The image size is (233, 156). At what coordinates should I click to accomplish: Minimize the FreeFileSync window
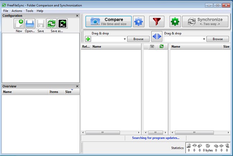point(209,5)
